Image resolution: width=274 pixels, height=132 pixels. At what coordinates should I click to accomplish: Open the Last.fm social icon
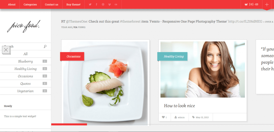click(116, 5)
